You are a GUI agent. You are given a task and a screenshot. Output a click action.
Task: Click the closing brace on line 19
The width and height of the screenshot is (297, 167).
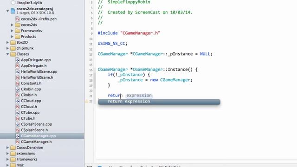click(x=109, y=85)
